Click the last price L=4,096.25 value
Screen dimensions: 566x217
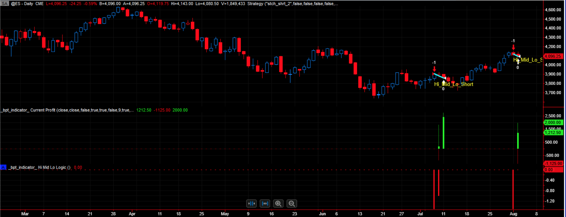(x=57, y=4)
